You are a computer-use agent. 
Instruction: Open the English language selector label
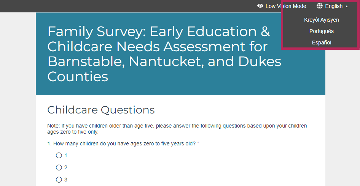pyautogui.click(x=334, y=6)
